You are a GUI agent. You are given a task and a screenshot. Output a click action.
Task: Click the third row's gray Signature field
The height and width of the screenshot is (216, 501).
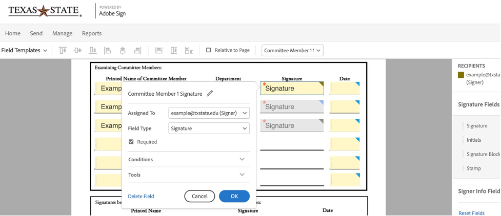(x=292, y=125)
